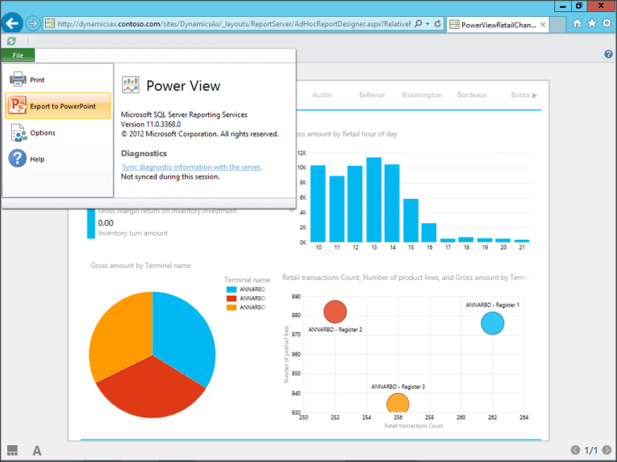Image resolution: width=617 pixels, height=462 pixels.
Task: Click the browser Forward arrow button
Action: click(x=33, y=23)
